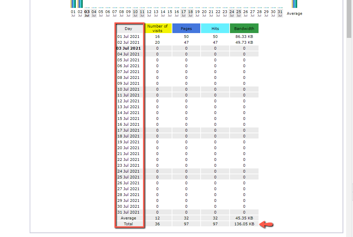Click the 136.05 KB total bandwidth value
Screen dimensions: 353x237
pos(244,224)
